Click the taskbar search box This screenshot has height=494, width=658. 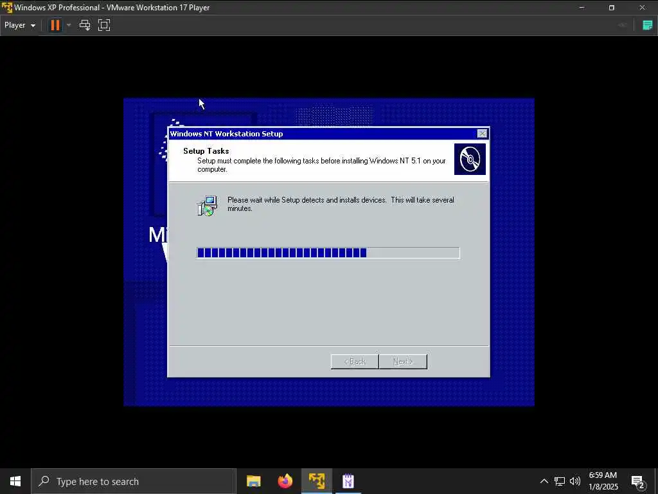[x=134, y=481]
